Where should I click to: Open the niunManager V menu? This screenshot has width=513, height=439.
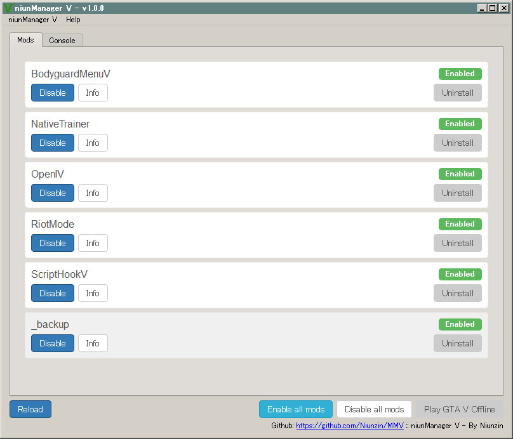pos(33,20)
